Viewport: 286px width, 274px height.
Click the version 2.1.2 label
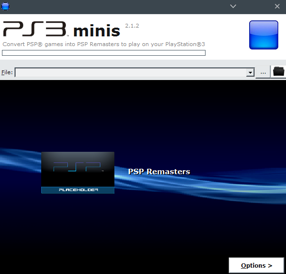132,26
